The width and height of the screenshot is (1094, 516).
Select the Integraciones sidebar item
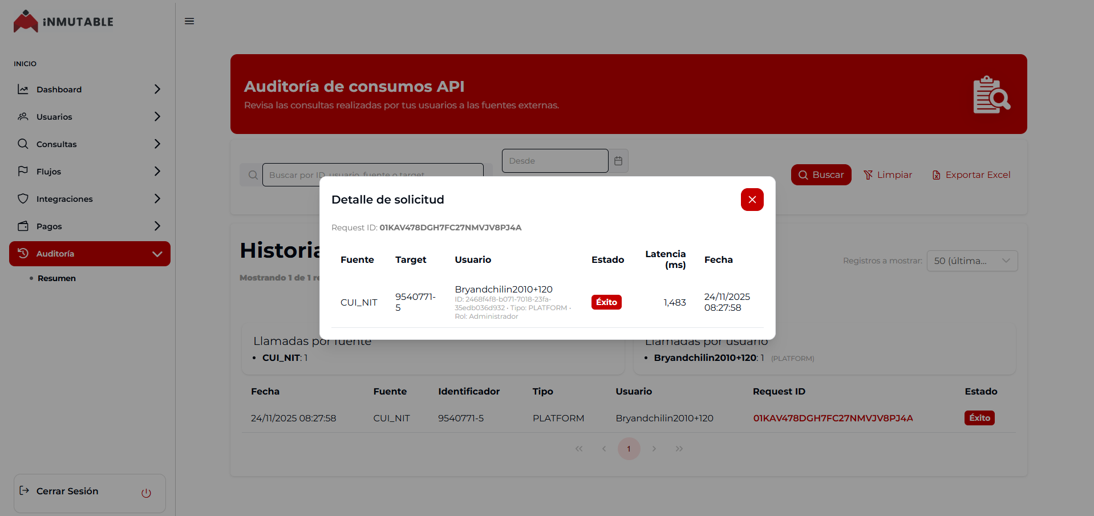pyautogui.click(x=64, y=198)
